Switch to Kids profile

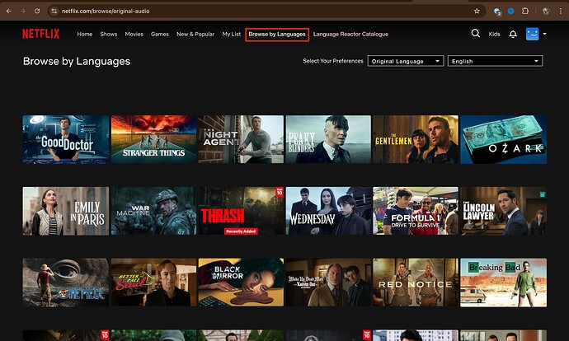click(x=494, y=34)
